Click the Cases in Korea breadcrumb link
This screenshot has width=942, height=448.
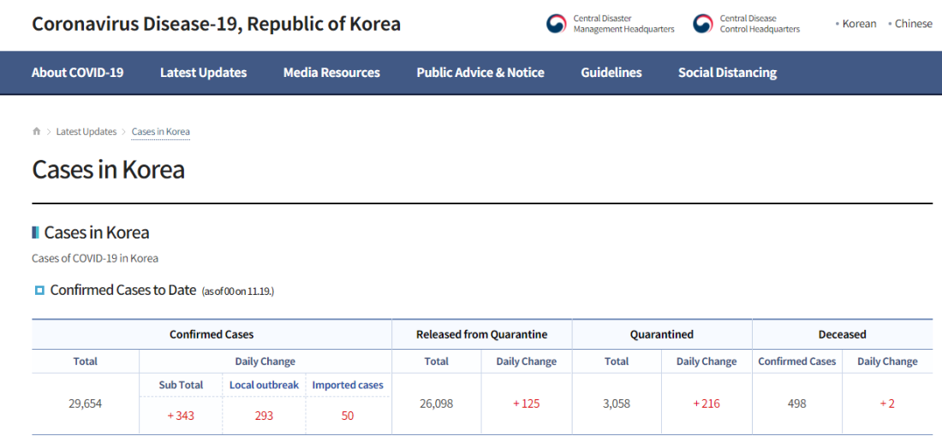tap(160, 132)
